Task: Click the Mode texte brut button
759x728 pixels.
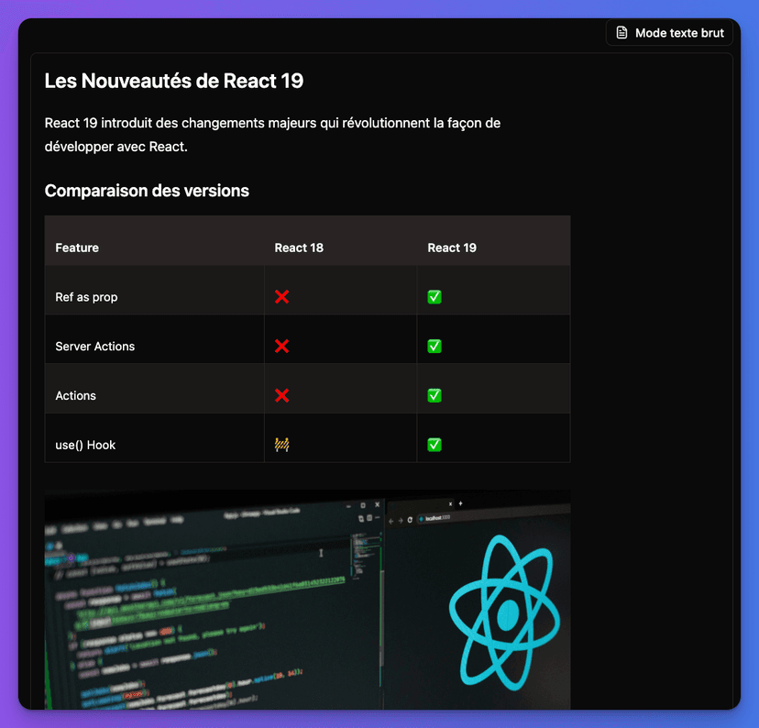Action: click(x=668, y=32)
